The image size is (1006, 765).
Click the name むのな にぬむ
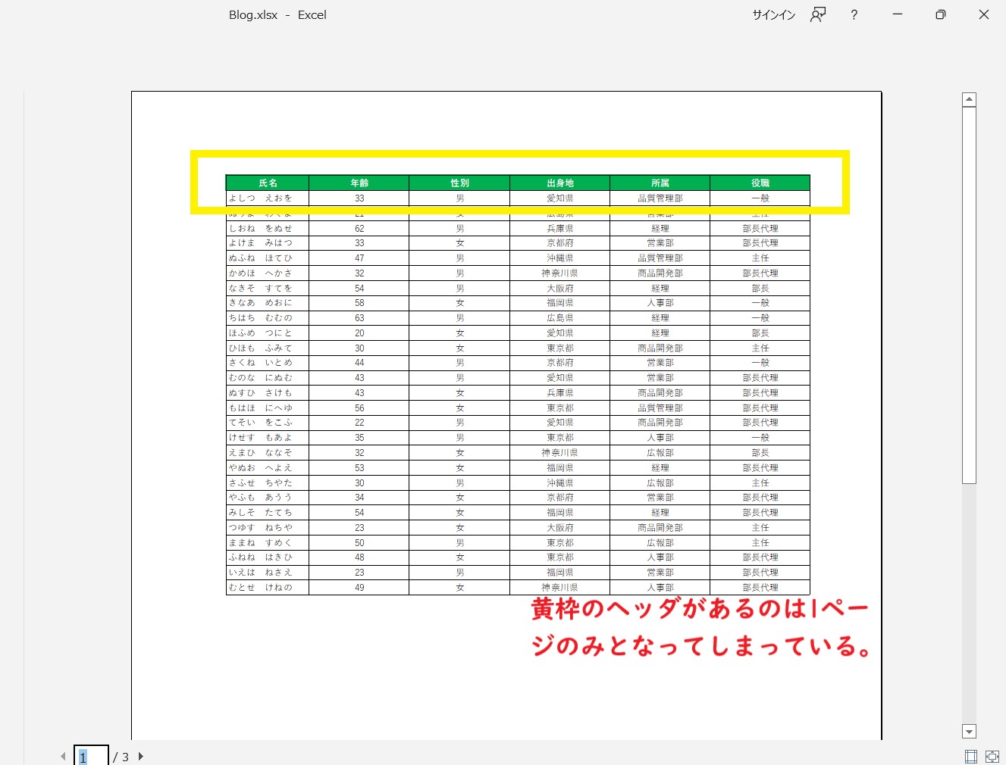[x=261, y=378]
